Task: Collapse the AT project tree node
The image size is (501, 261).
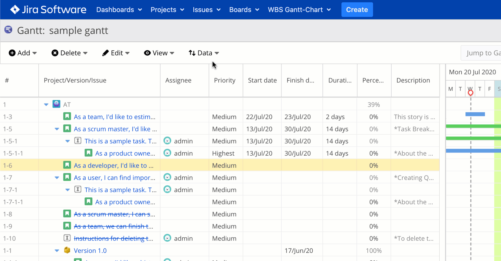Action: (46, 105)
